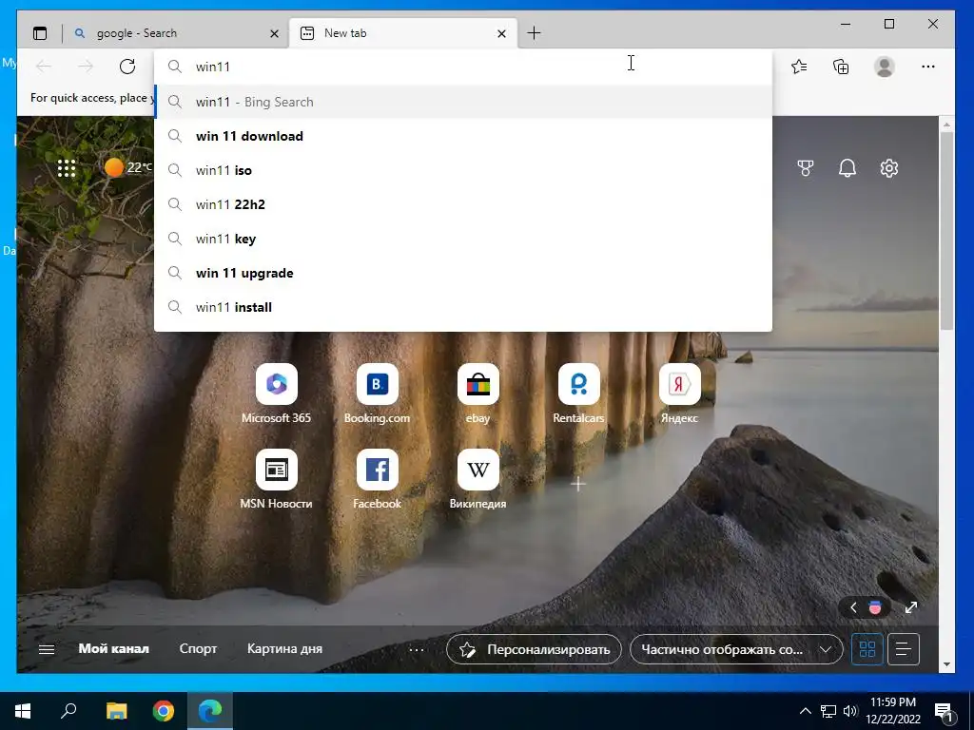
Task: Open the Action Center notifications
Action: tap(945, 711)
